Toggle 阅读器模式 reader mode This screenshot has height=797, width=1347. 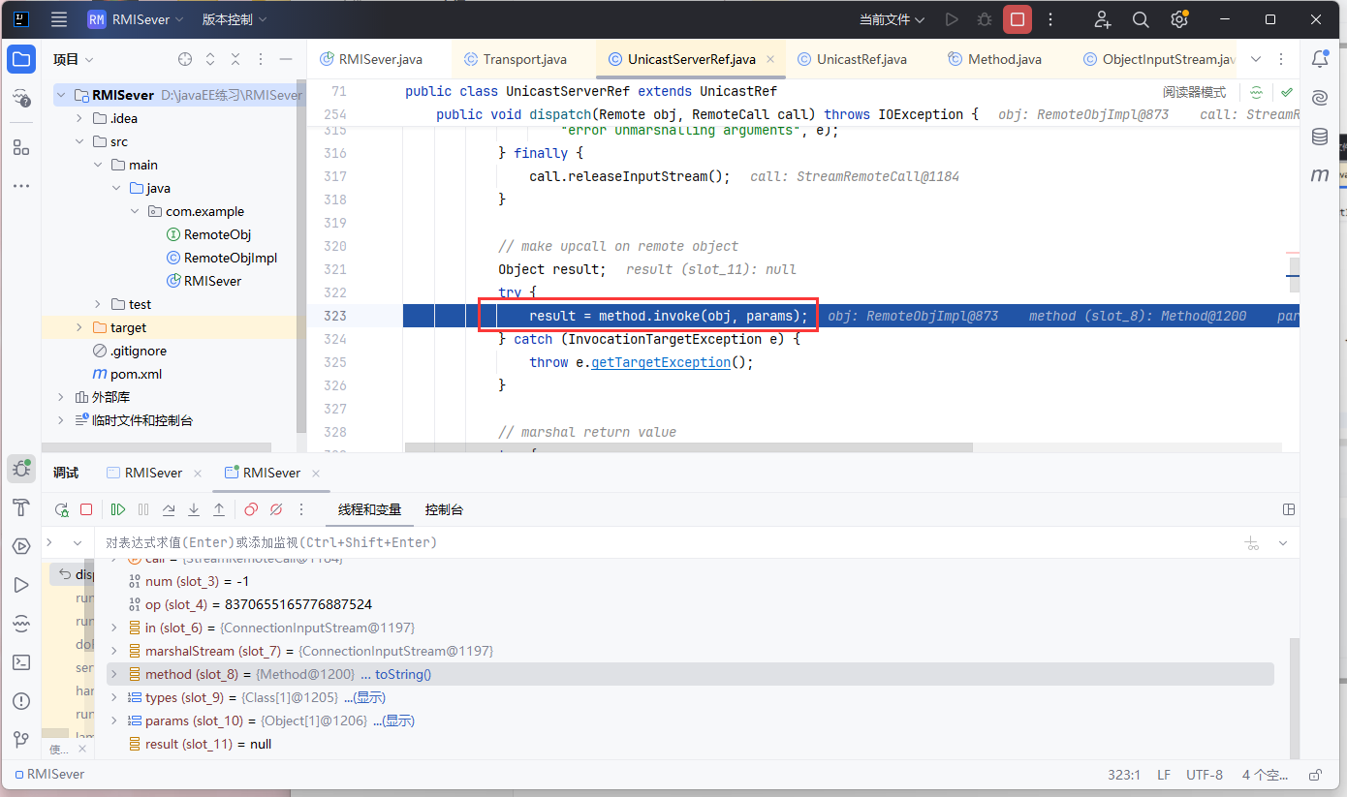[x=1194, y=92]
